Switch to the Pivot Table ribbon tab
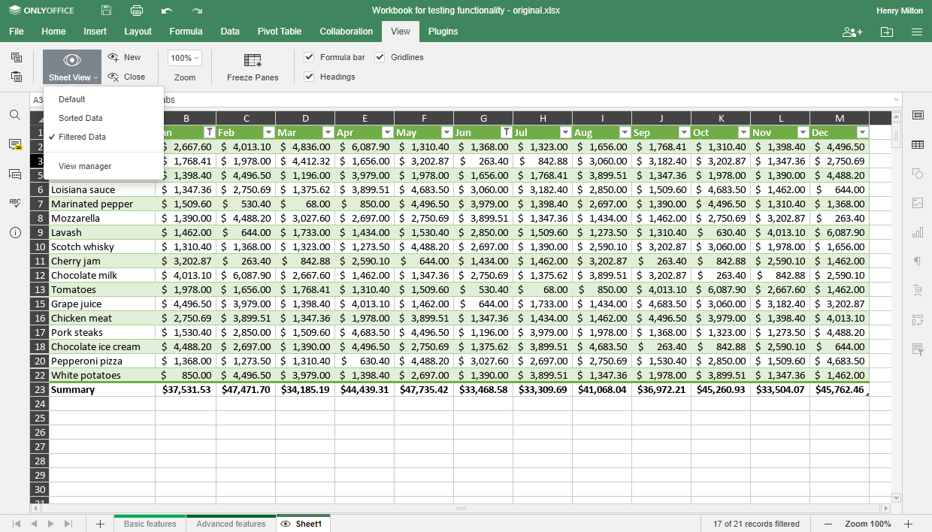The height and width of the screenshot is (532, 932). pos(279,32)
